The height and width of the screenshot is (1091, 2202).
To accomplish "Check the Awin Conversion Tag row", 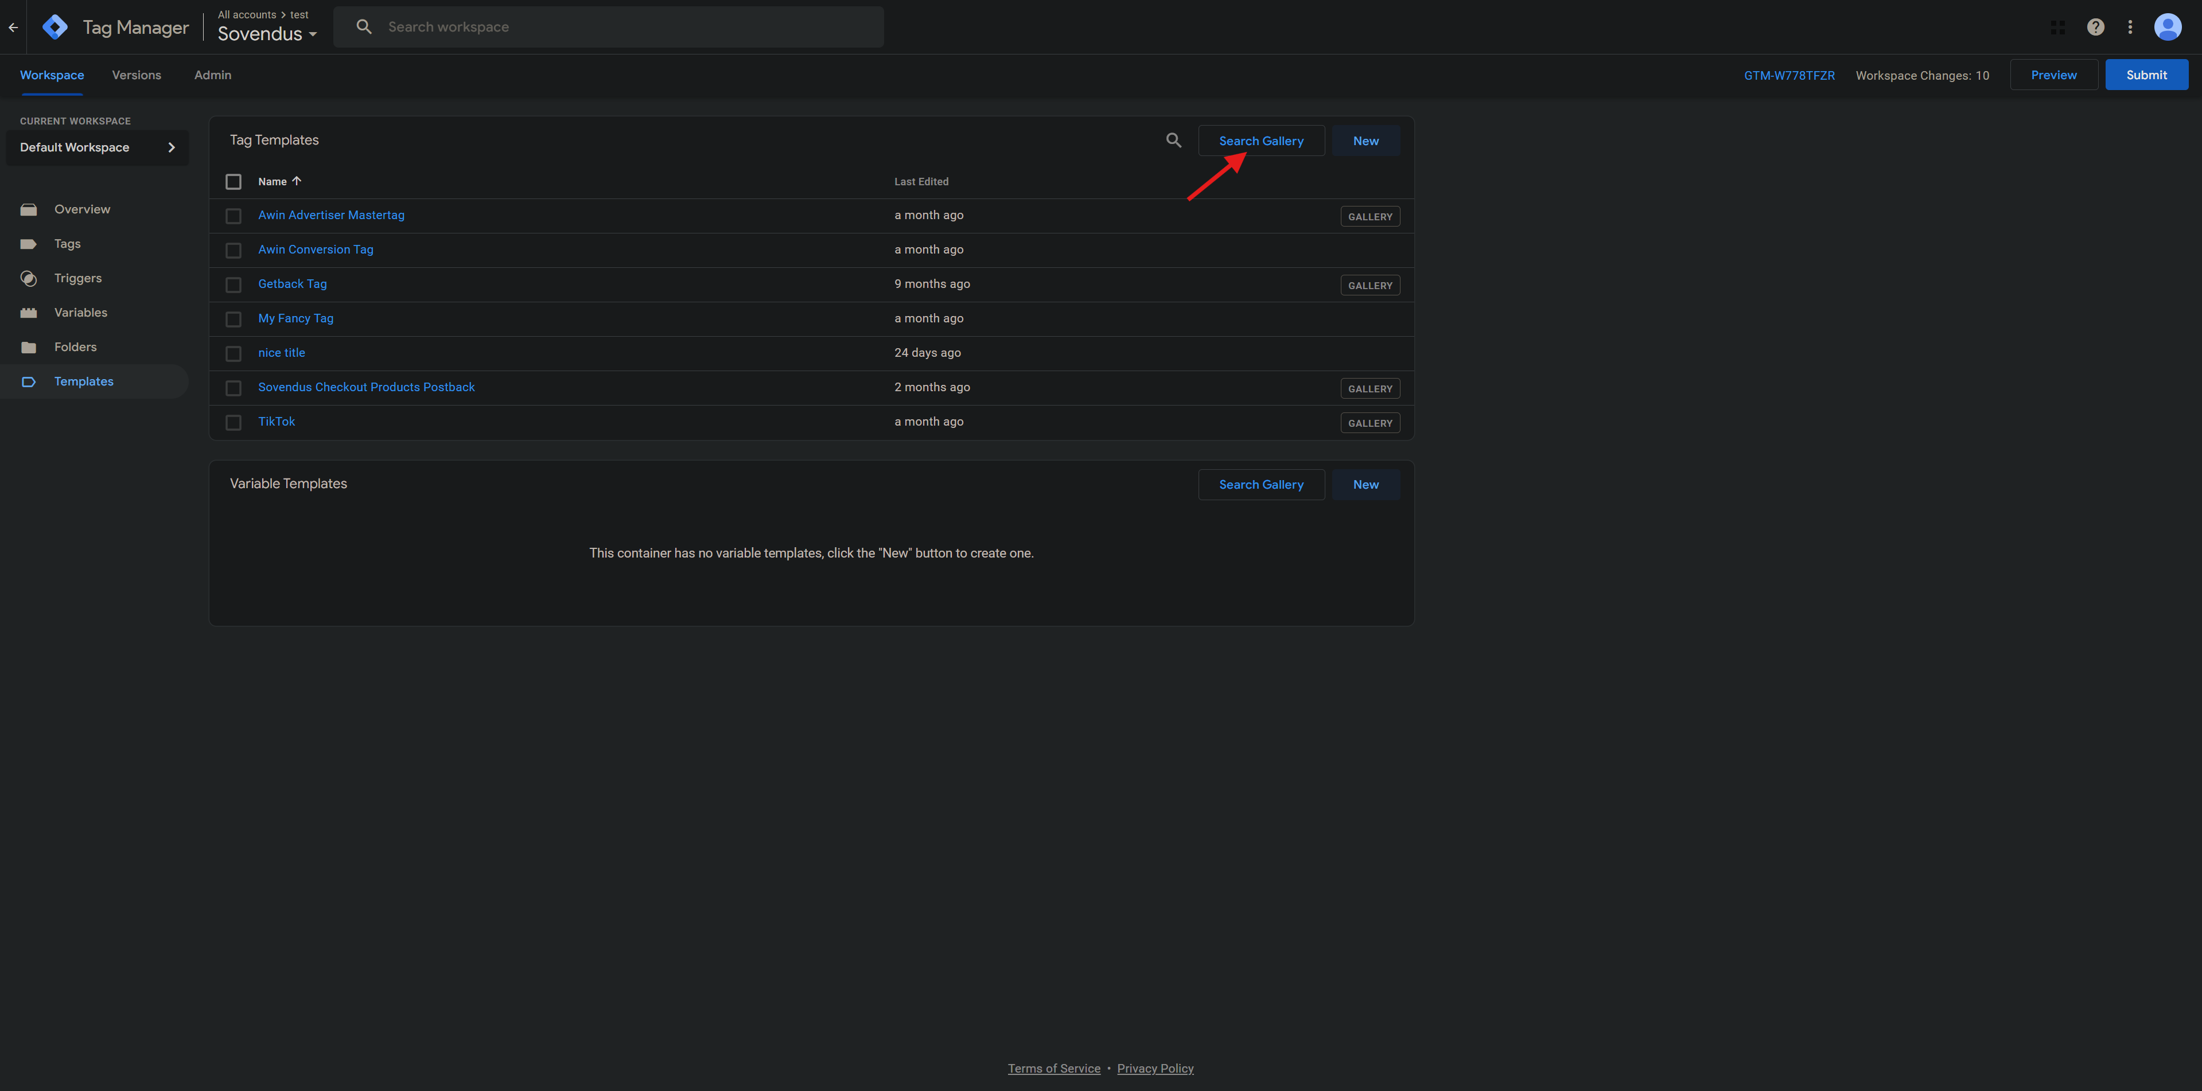I will [234, 250].
